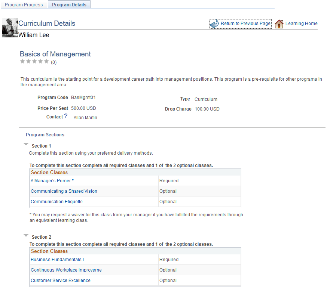Open the Business Fundamentals I class
Image resolution: width=327 pixels, height=288 pixels.
pos(57,259)
